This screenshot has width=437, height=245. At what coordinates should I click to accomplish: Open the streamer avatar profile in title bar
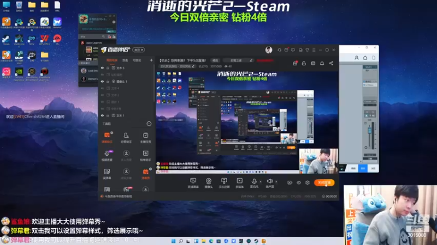pyautogui.click(x=269, y=50)
